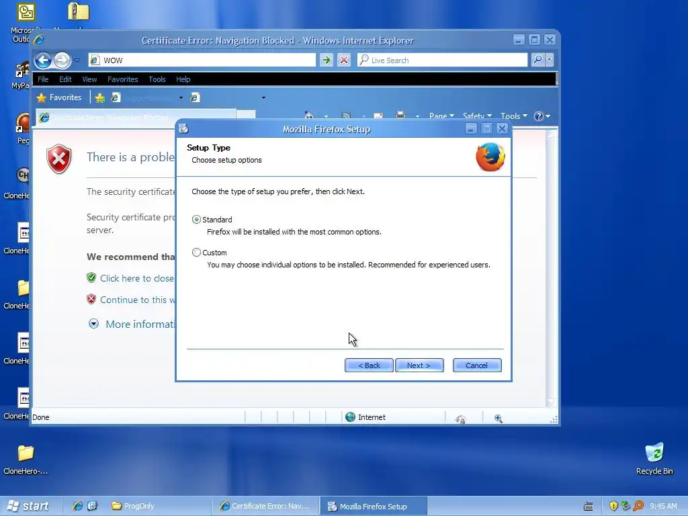Select the Custom setup radio button
The image size is (688, 516).
click(197, 253)
